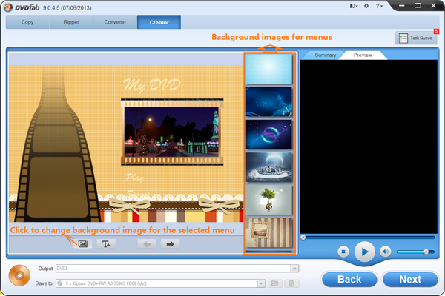Click the change background image icon

coord(83,244)
